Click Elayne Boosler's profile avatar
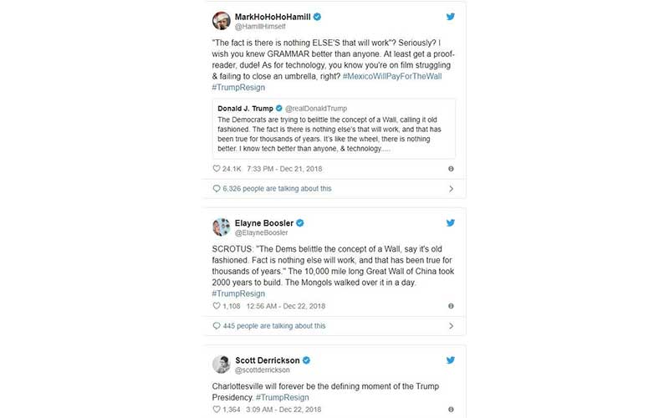This screenshot has height=418, width=669. 222,227
